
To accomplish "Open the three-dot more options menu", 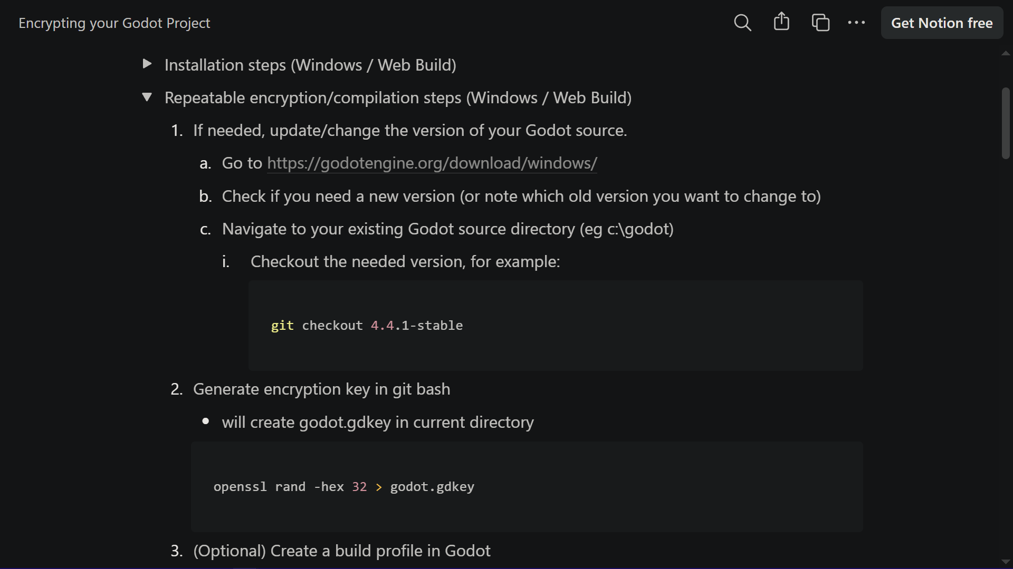I will [x=856, y=23].
